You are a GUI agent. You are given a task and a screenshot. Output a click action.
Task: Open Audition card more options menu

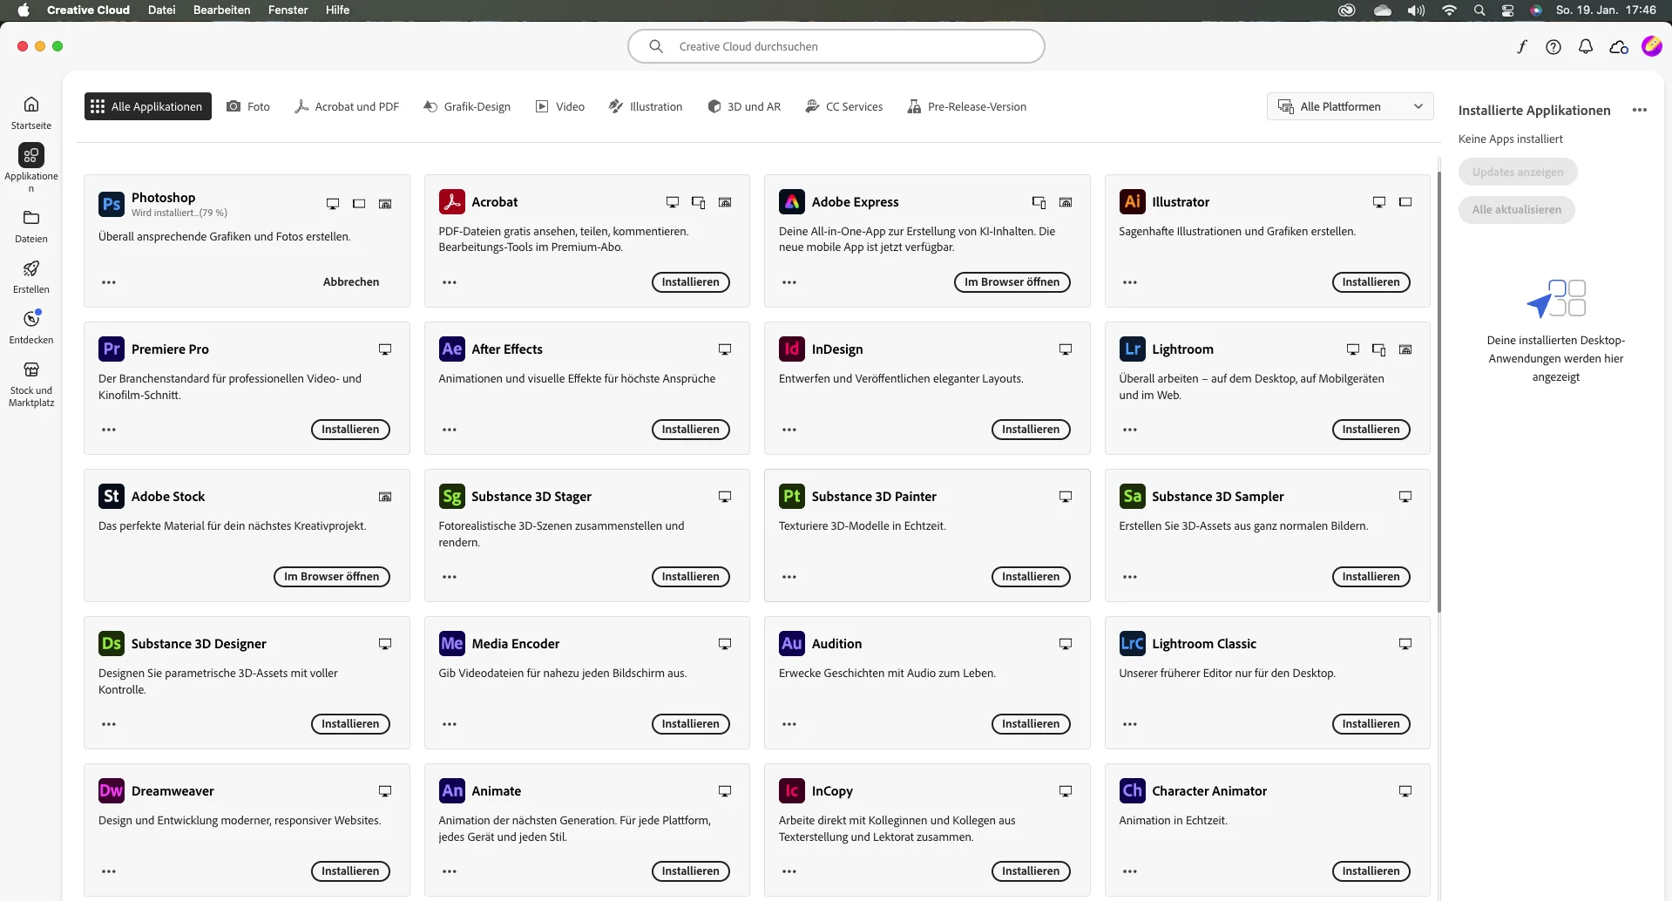789,724
